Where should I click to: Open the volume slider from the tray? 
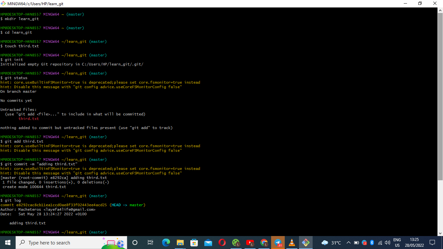pyautogui.click(x=387, y=243)
